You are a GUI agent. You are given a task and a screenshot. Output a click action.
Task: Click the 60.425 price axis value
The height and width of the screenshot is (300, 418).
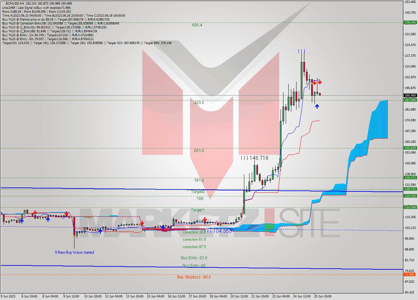410,292
